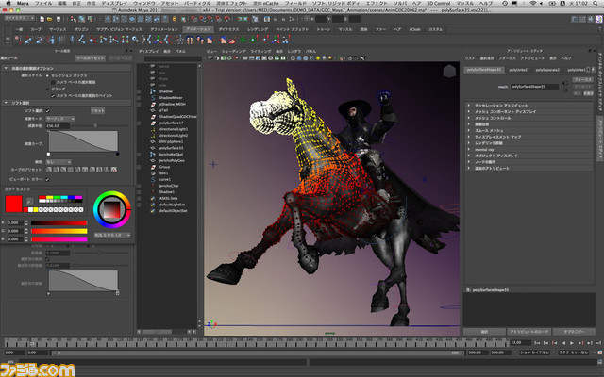The width and height of the screenshot is (604, 377).
Task: Click the paint skin weights shelf icon
Action: click(x=233, y=40)
